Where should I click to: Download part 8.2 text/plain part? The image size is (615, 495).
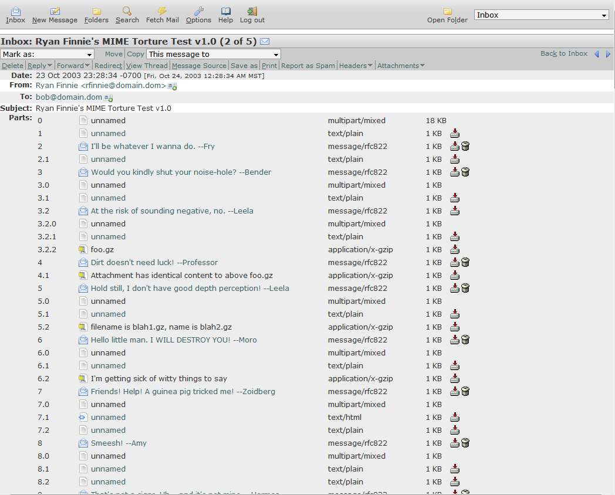click(x=455, y=482)
